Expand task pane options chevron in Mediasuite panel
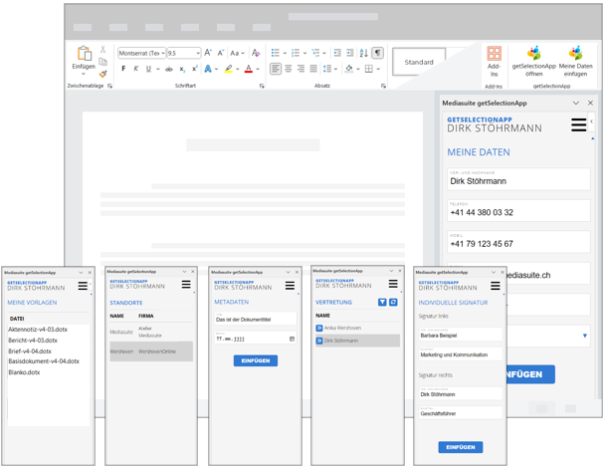Screen dimensions: 605x466 pyautogui.click(x=575, y=103)
